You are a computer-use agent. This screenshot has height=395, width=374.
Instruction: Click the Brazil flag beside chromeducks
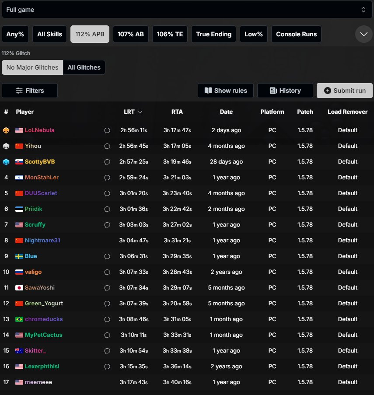click(19, 319)
